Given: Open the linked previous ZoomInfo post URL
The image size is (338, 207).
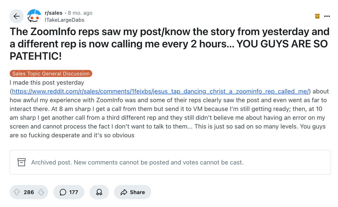Looking at the screenshot, I should (160, 91).
